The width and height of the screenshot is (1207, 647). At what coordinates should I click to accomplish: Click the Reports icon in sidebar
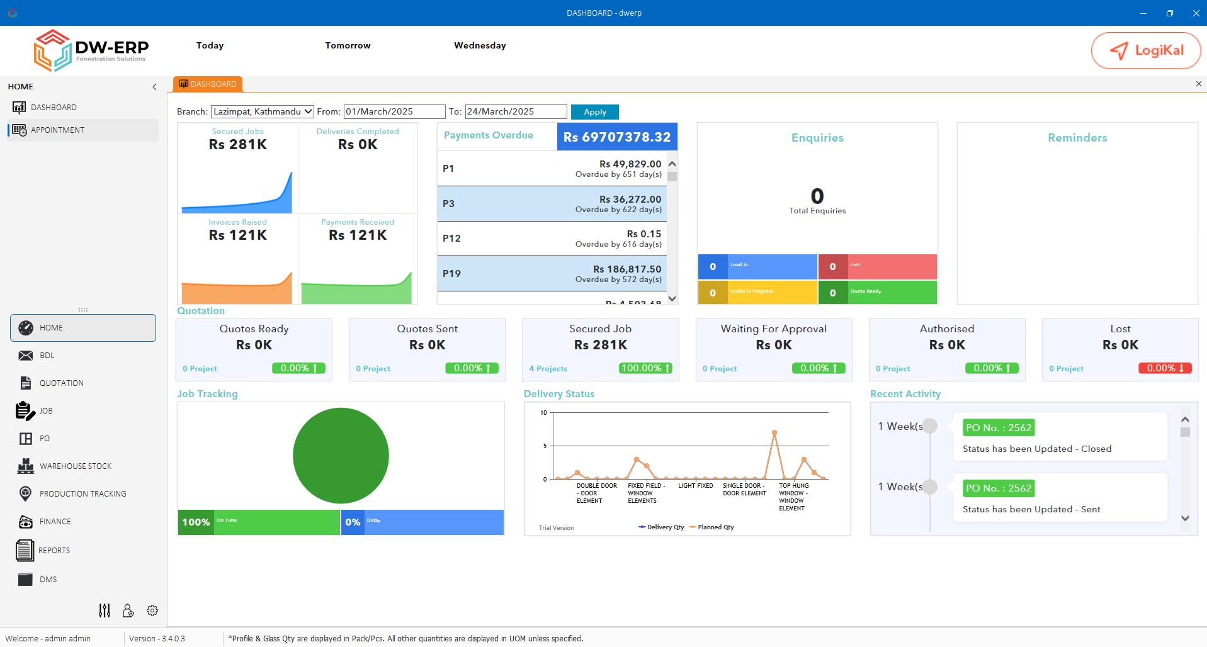click(25, 550)
